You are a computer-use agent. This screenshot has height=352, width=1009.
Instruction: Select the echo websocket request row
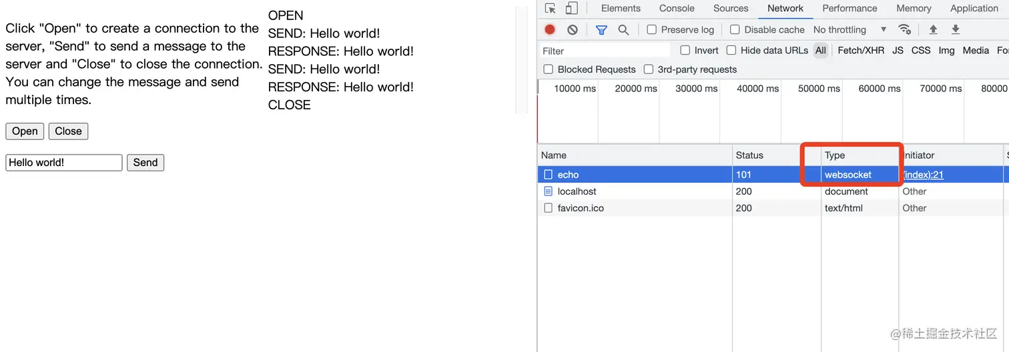[x=773, y=175]
